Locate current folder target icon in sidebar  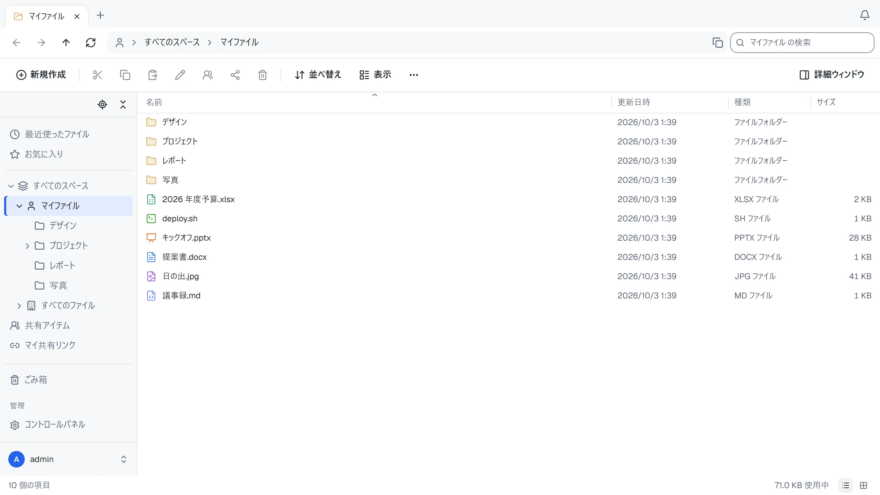coord(102,104)
